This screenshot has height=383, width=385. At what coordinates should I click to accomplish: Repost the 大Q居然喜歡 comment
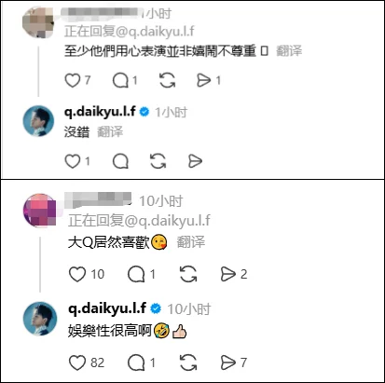point(188,274)
